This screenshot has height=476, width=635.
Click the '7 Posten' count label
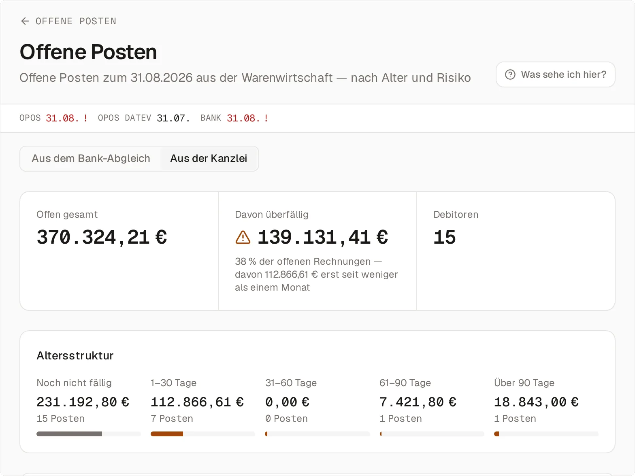pyautogui.click(x=172, y=419)
